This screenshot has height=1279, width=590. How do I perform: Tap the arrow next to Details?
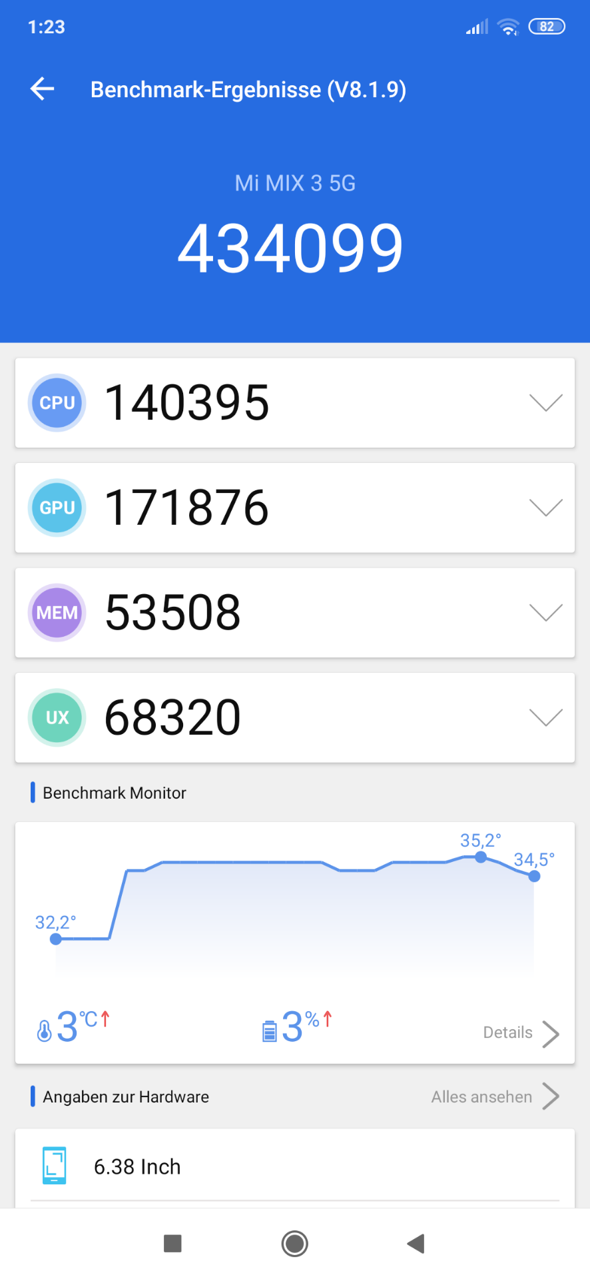[551, 1034]
